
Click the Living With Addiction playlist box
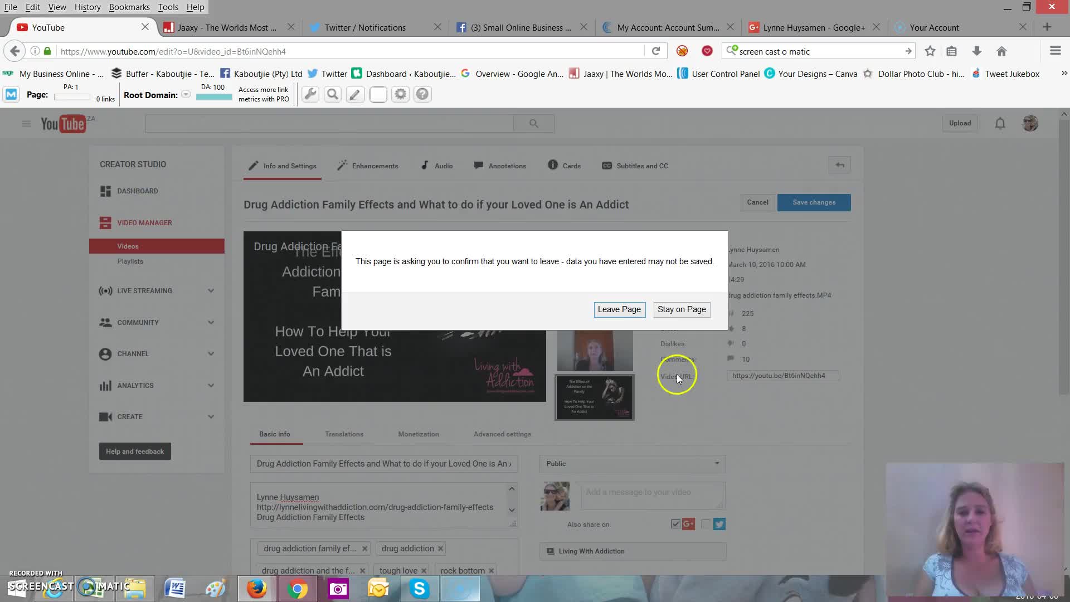click(x=633, y=551)
